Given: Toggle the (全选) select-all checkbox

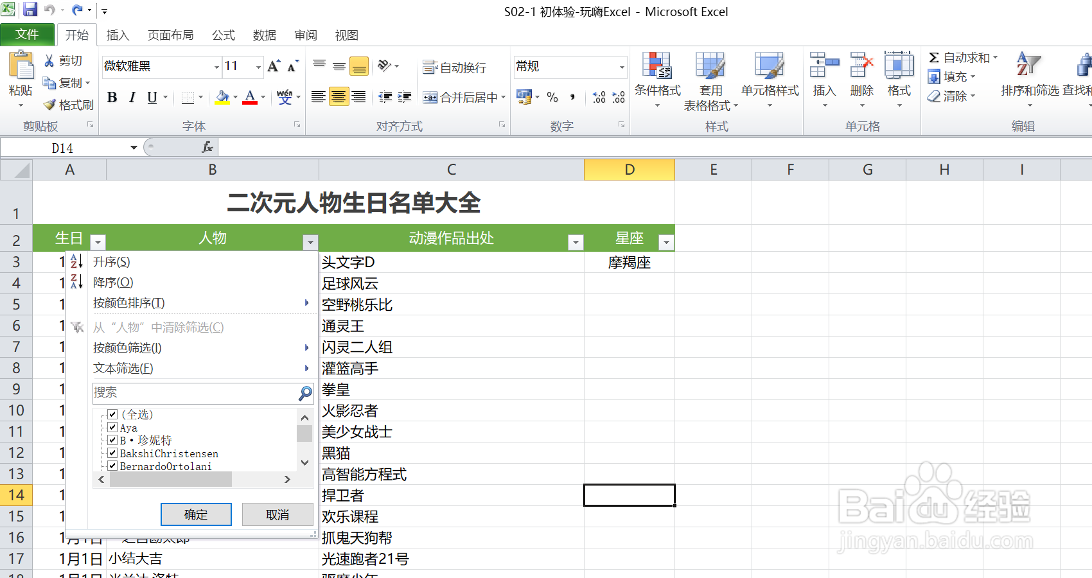Looking at the screenshot, I should pyautogui.click(x=112, y=414).
